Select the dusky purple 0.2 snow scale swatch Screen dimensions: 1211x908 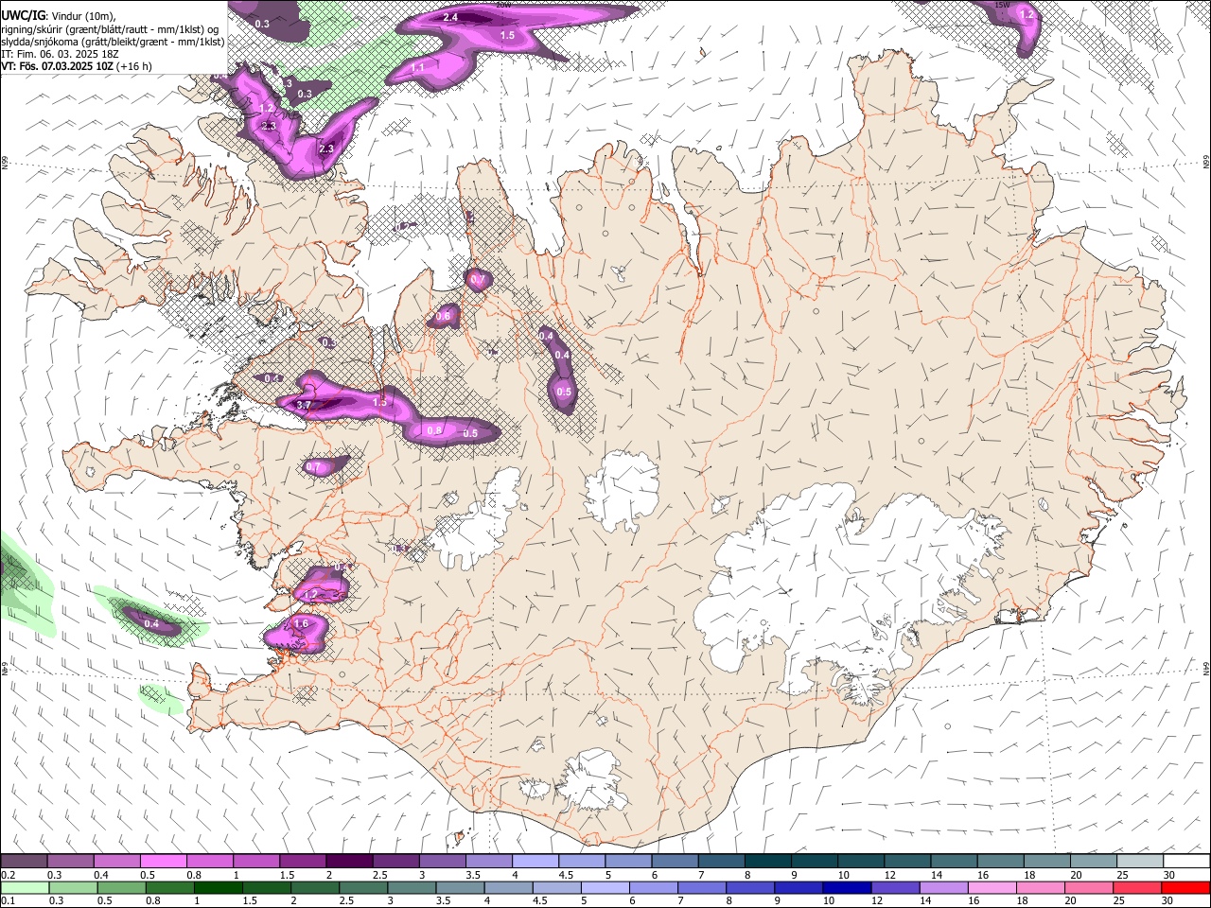click(25, 861)
